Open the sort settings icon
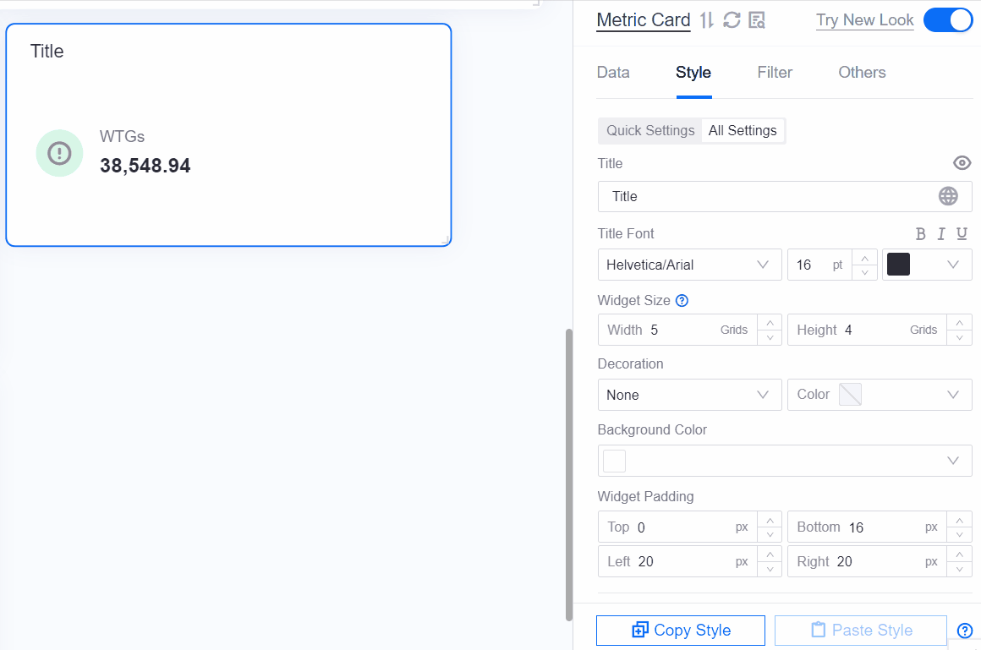This screenshot has height=650, width=981. [706, 19]
